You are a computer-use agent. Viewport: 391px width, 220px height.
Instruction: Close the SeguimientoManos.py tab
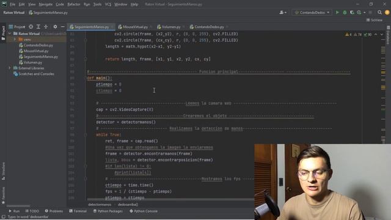112,27
